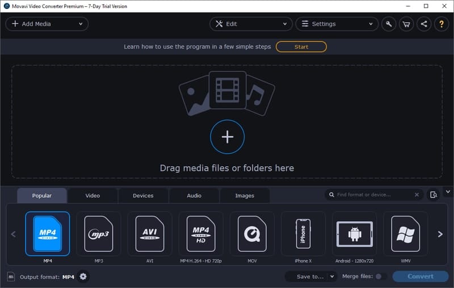Click the Find format or device field
The image size is (454, 288).
point(373,194)
